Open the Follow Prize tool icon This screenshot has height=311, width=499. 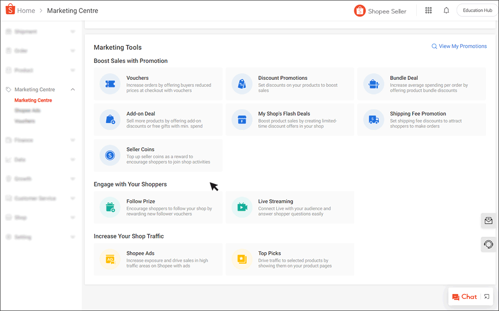pos(110,207)
